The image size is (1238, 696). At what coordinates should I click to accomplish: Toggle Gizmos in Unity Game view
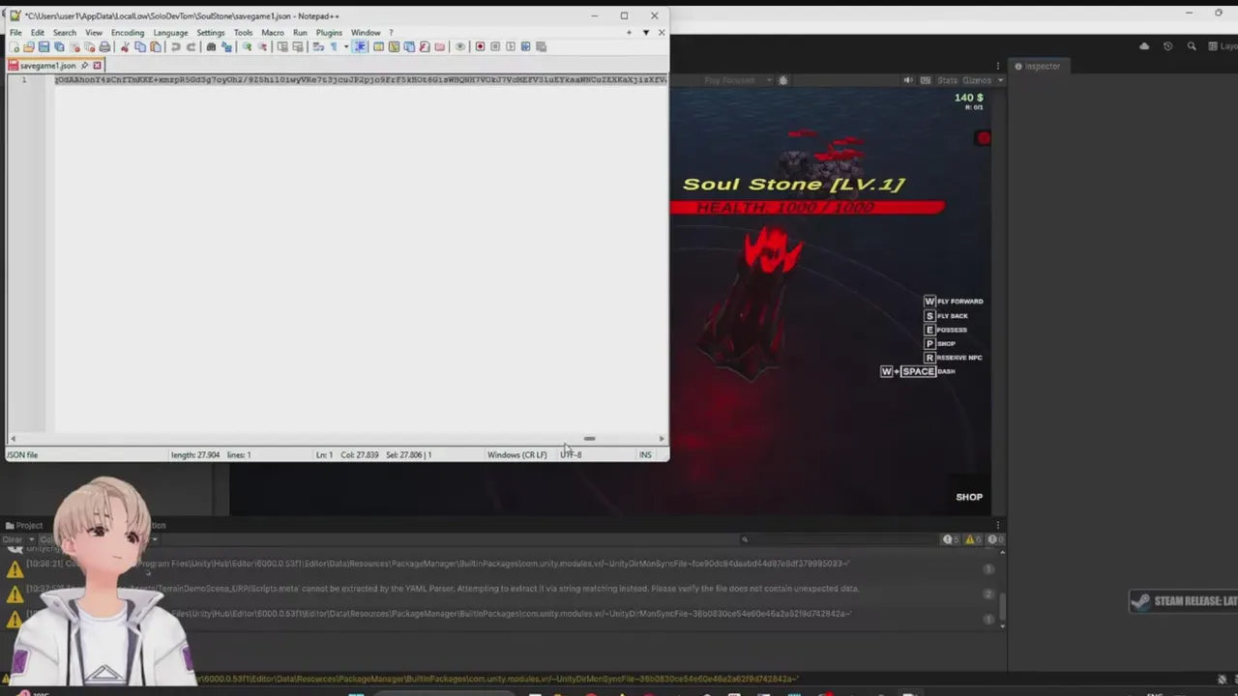tap(977, 80)
